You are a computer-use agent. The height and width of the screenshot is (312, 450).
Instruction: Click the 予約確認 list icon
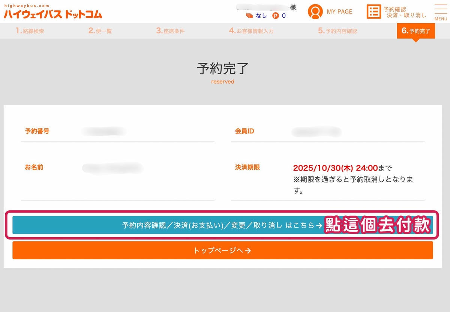373,12
